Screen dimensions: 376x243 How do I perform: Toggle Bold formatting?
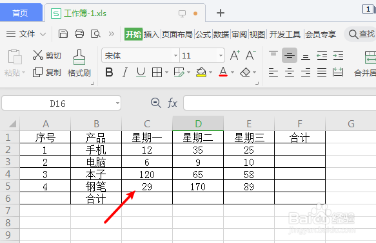pyautogui.click(x=109, y=72)
